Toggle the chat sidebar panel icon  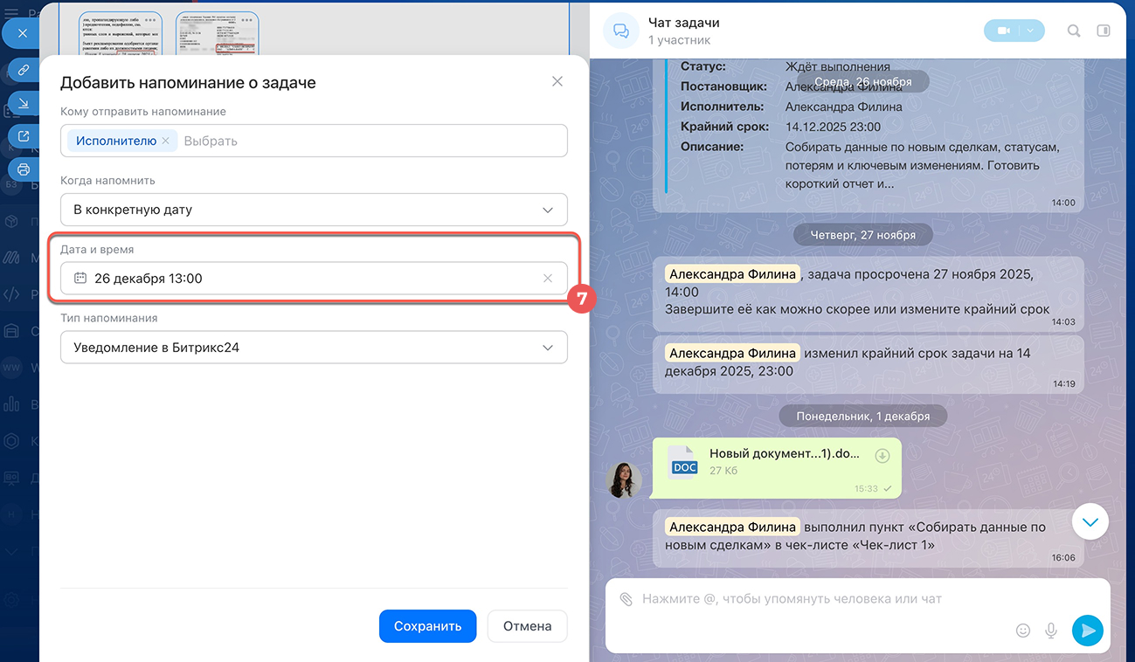point(1104,31)
